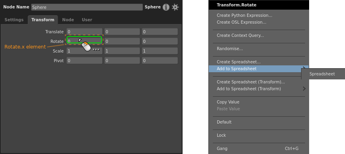The height and width of the screenshot is (154, 345).
Task: Edit the Node Name field
Action: (x=87, y=7)
